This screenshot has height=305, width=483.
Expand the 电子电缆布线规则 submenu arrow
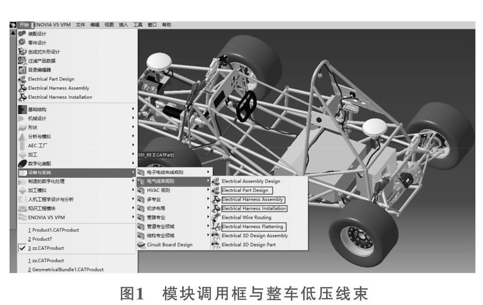(208, 172)
